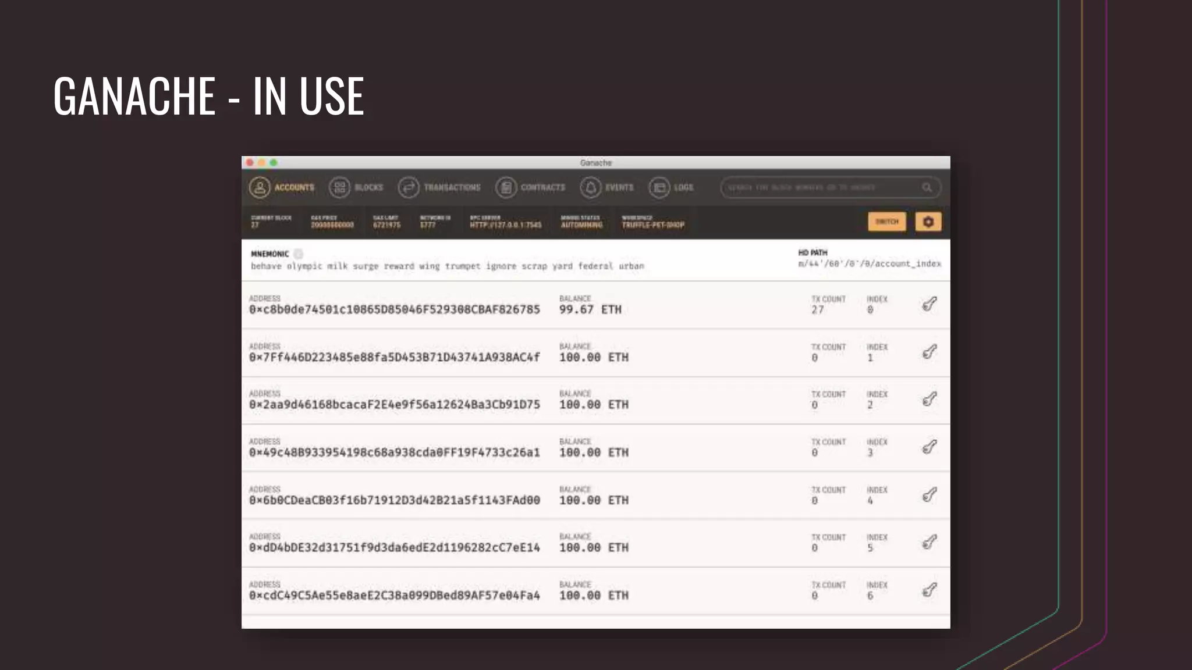Image resolution: width=1192 pixels, height=670 pixels.
Task: Show private key for account index 0
Action: tap(930, 304)
